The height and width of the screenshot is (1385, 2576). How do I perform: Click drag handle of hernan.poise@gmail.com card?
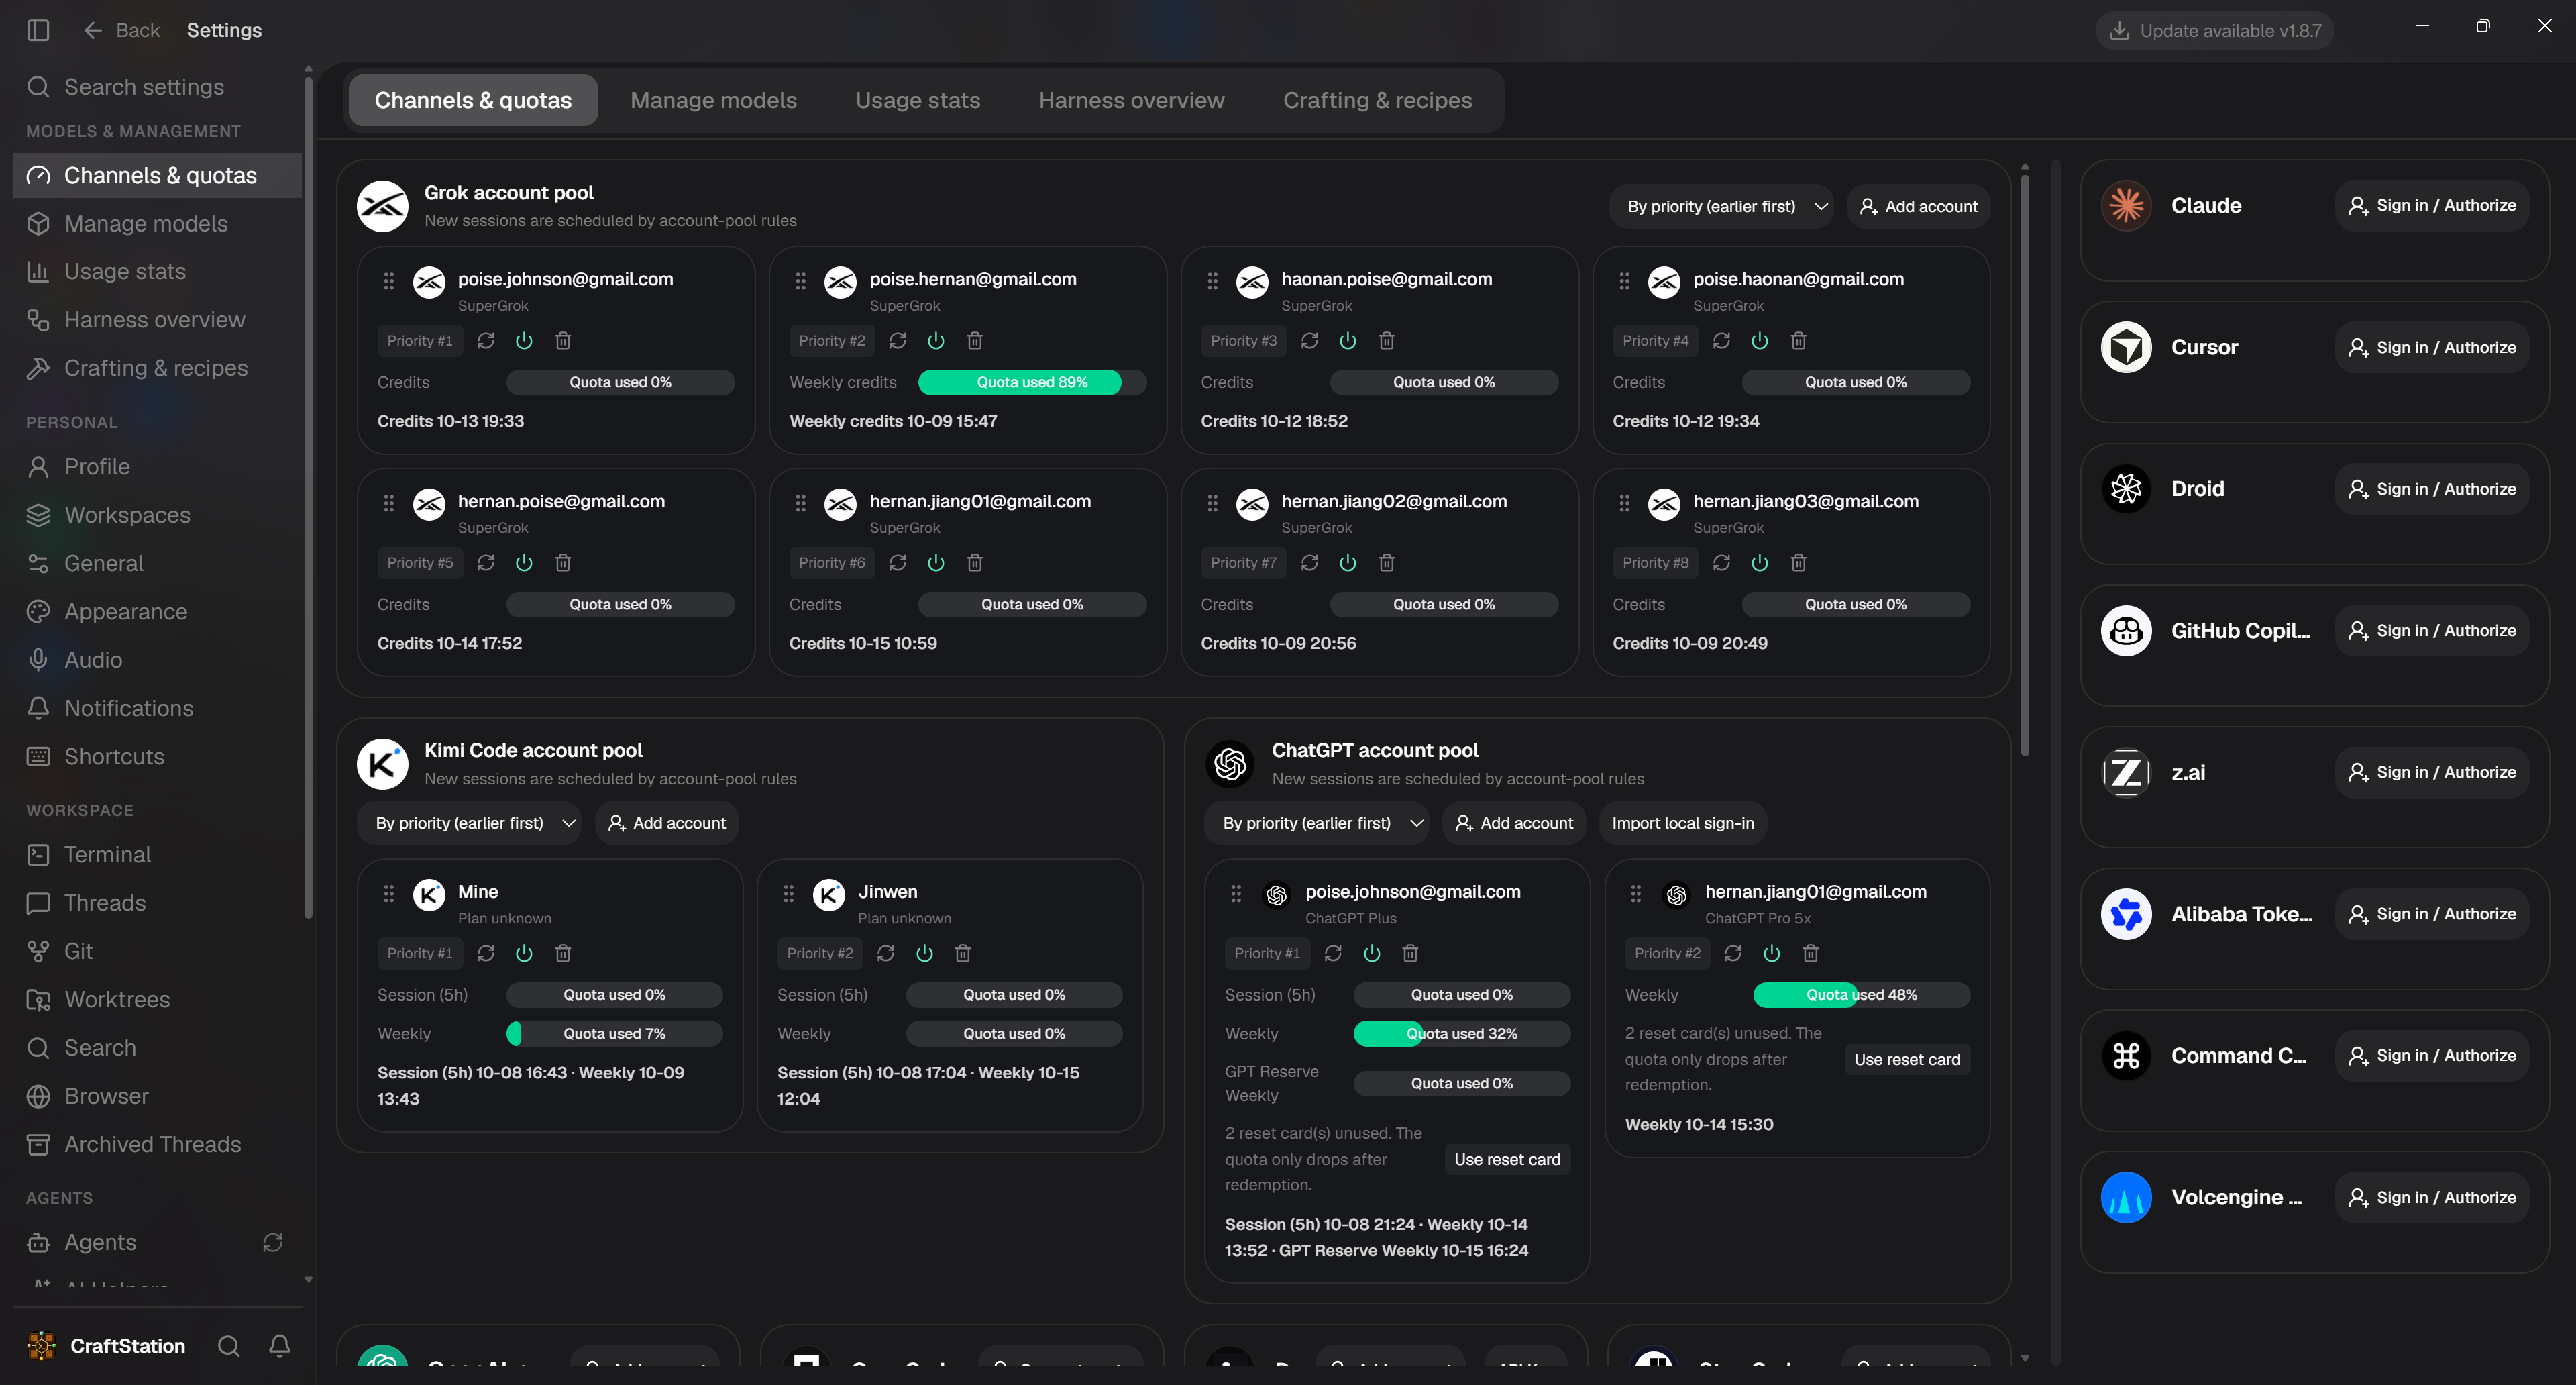pos(389,503)
